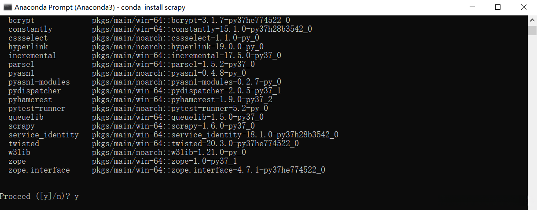Click the 'scrapy-1.6.0-py37_0' build text

(213, 126)
